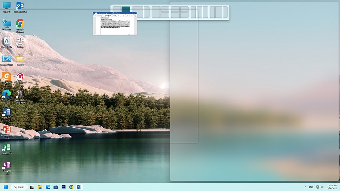The height and width of the screenshot is (191, 340).
Task: Select the yellow folder on the desktop
Action: (x=20, y=60)
